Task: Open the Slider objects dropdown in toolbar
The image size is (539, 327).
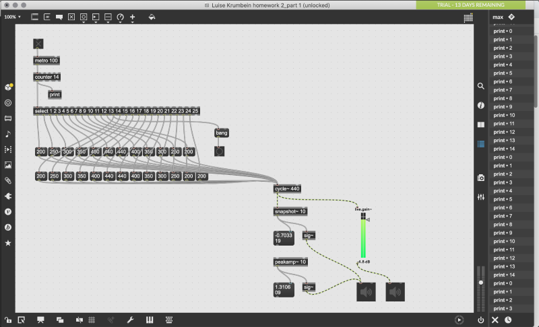Action: point(108,18)
